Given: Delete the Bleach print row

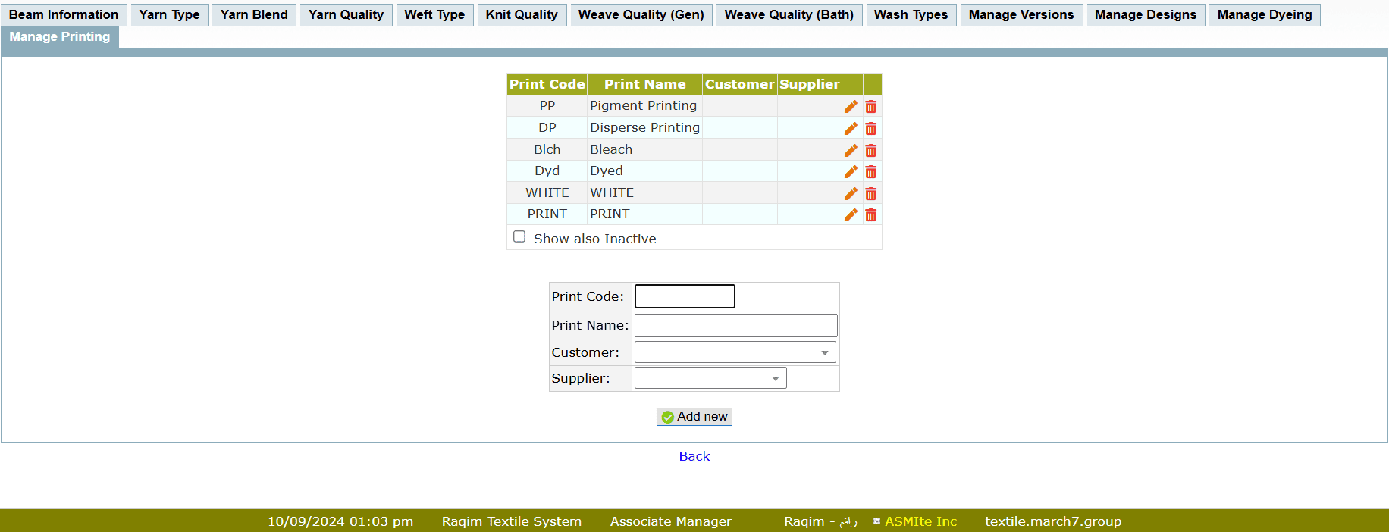Looking at the screenshot, I should click(x=870, y=151).
